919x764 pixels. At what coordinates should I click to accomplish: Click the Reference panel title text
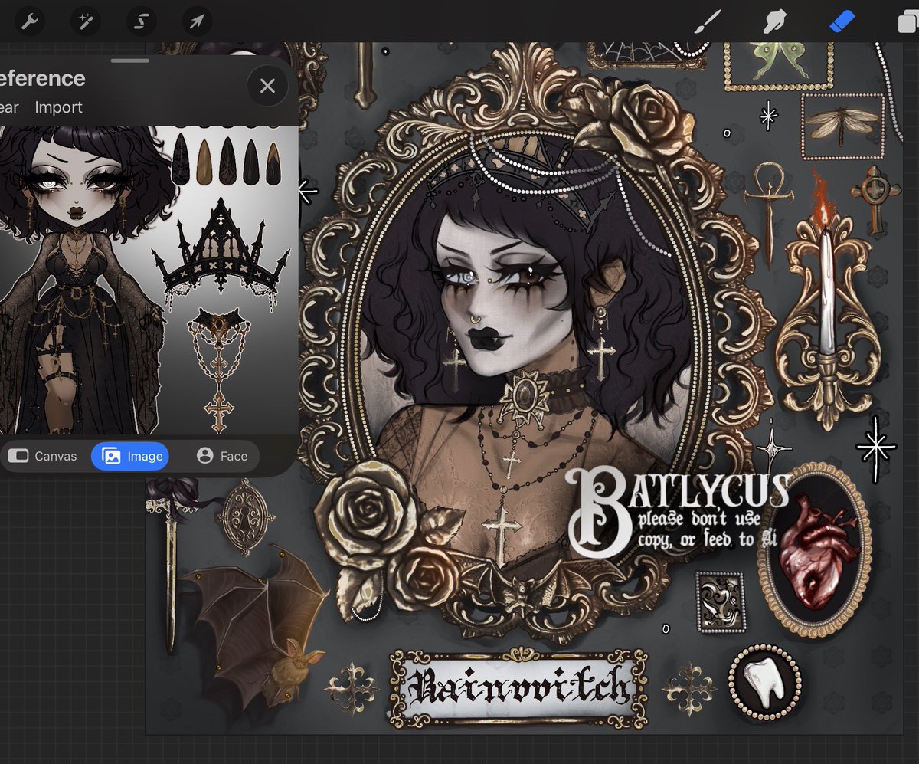pos(42,78)
